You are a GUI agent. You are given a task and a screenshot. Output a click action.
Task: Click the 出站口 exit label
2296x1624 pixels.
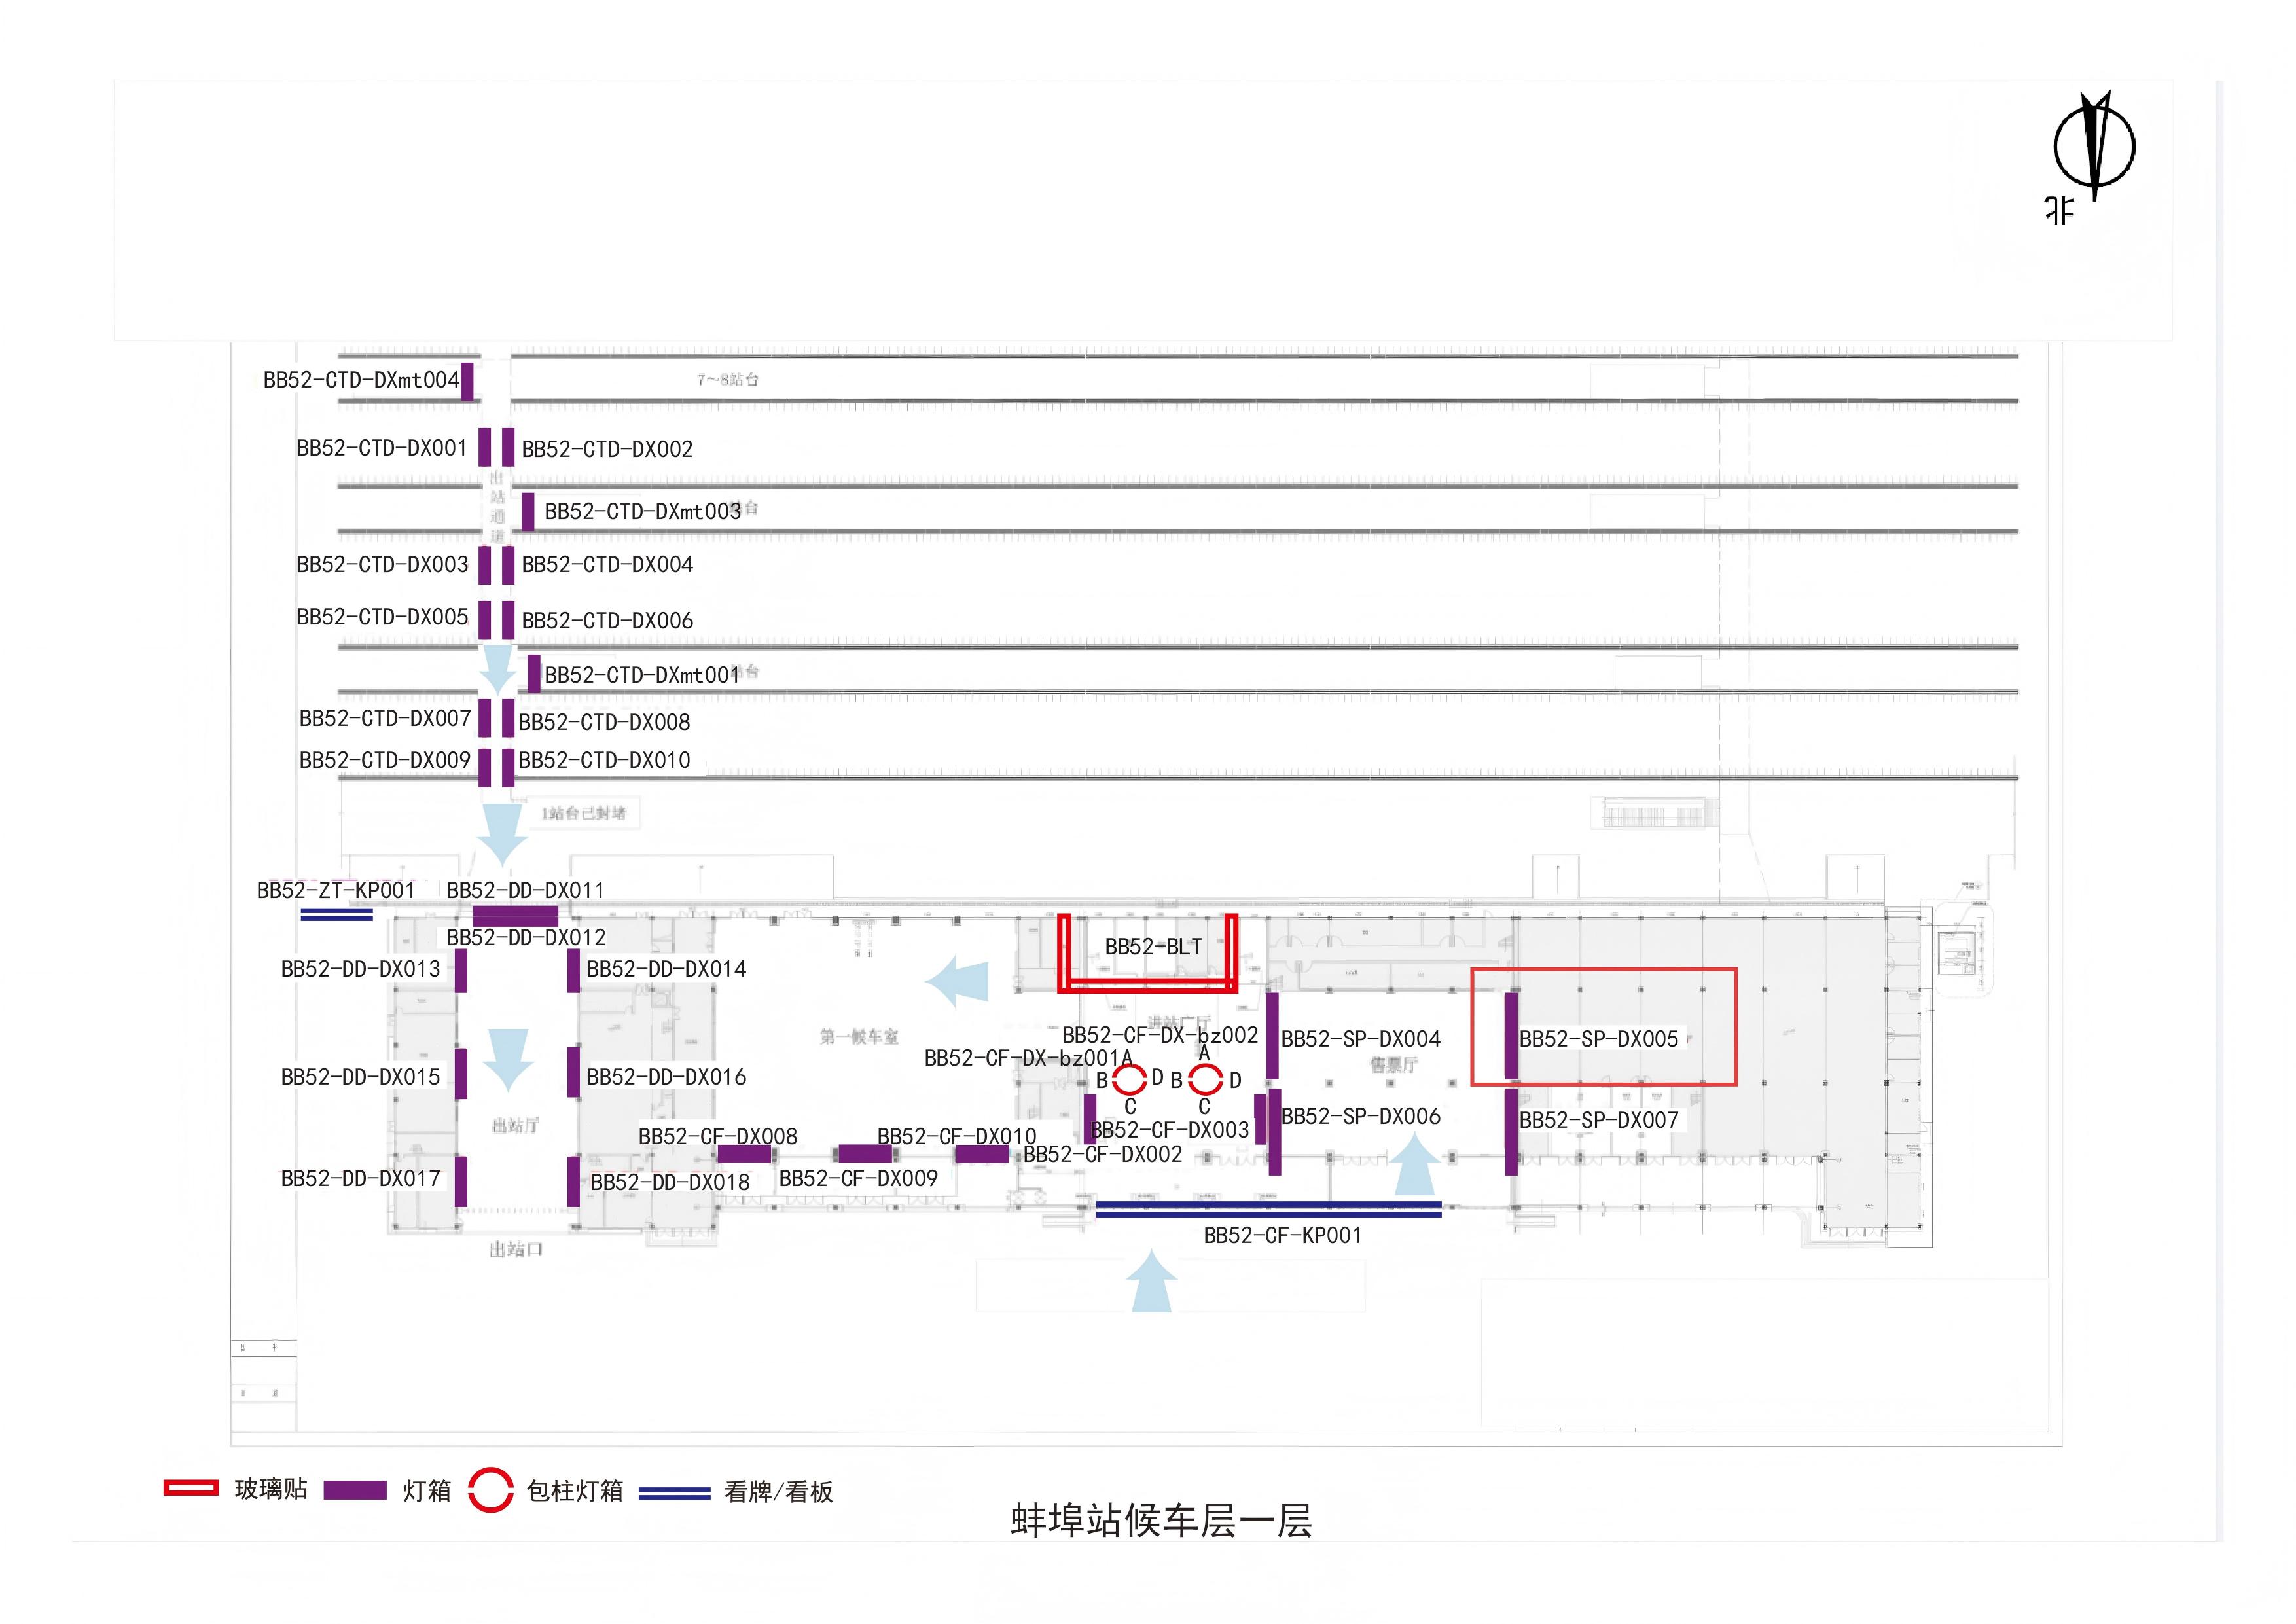[516, 1249]
